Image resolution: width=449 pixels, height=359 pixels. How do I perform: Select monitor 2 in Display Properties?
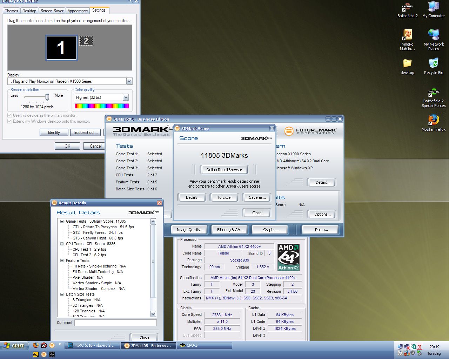[x=86, y=41]
